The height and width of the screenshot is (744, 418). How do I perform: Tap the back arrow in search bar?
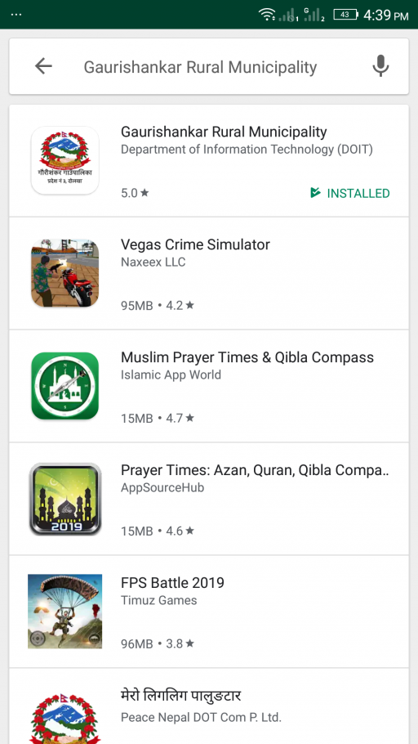[x=43, y=66]
